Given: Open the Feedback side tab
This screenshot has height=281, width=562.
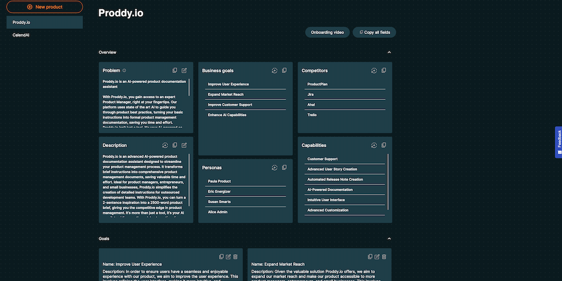Looking at the screenshot, I should click(x=559, y=142).
